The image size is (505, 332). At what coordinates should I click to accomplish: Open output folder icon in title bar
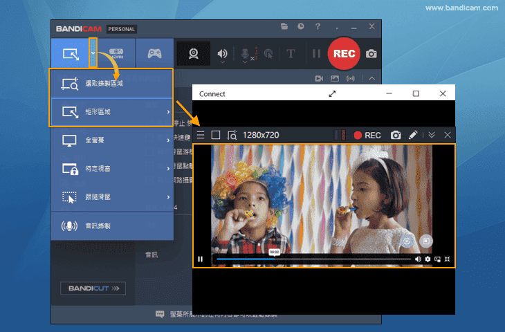point(284,26)
